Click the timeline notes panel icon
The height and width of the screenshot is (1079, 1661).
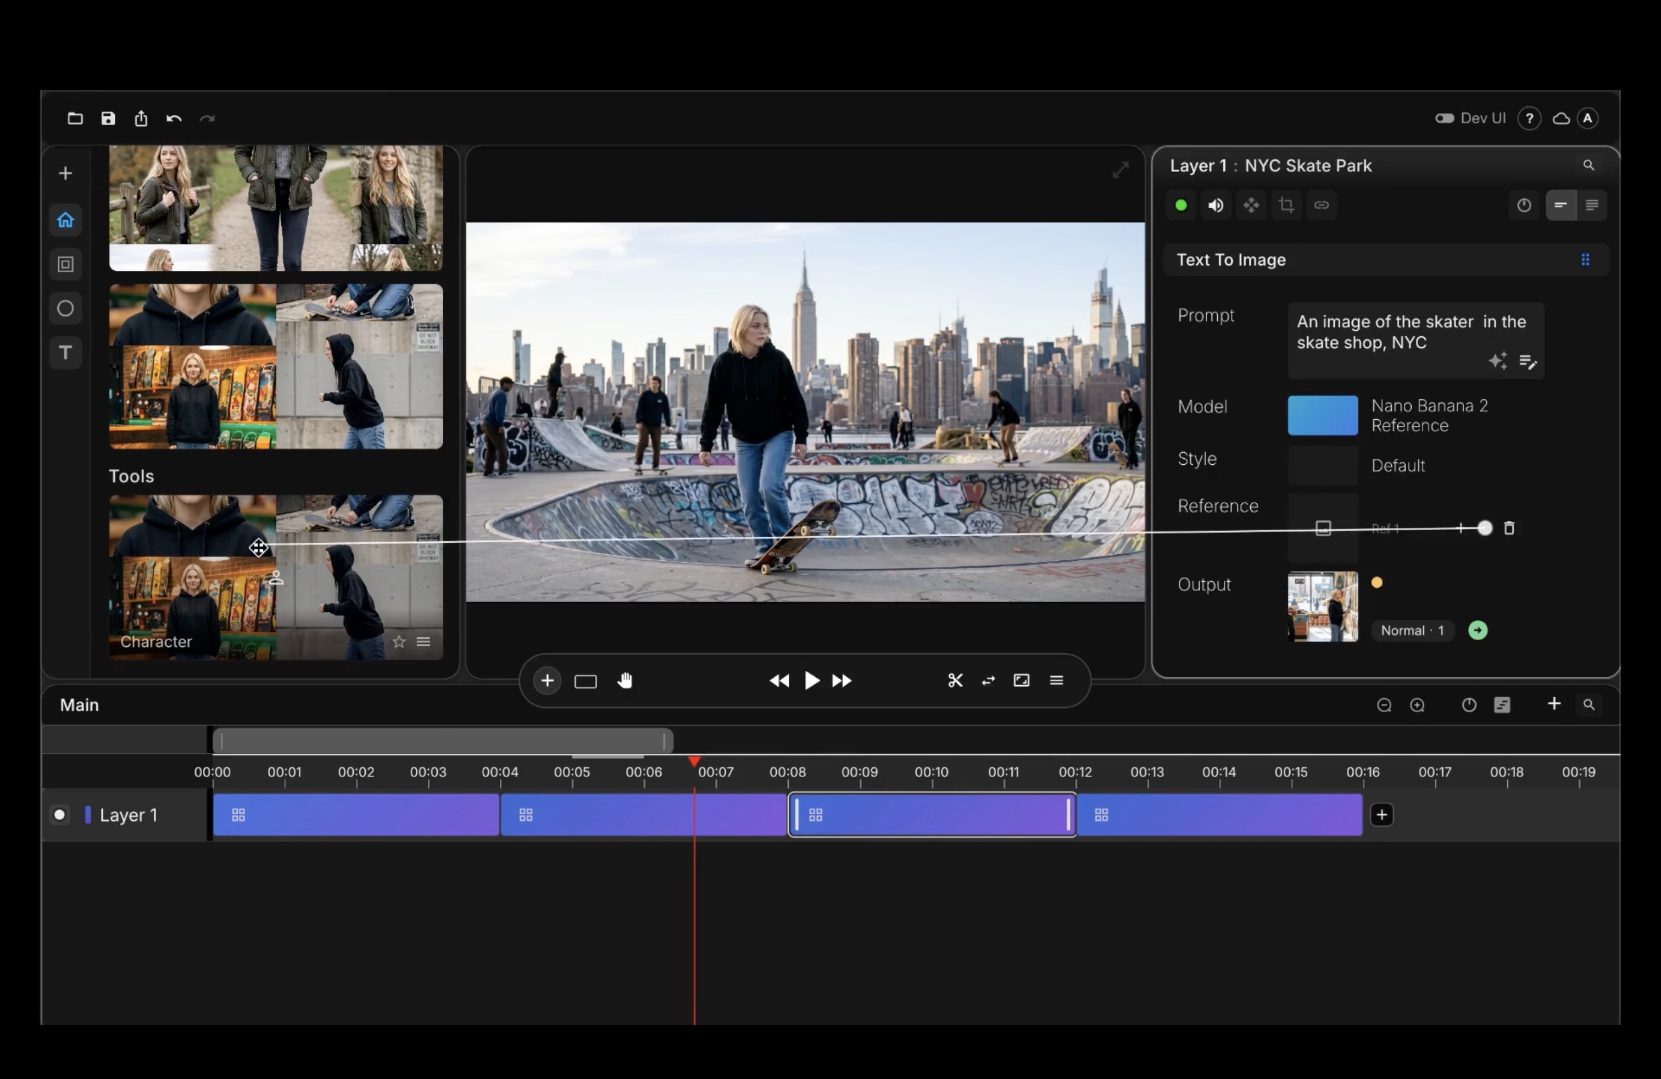click(1502, 705)
